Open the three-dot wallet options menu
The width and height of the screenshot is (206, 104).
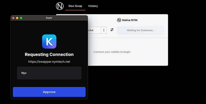point(104,30)
